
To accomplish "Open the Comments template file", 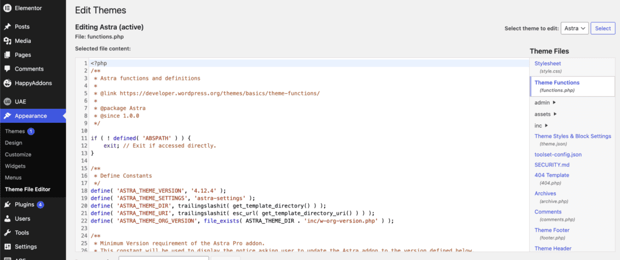I will coord(547,212).
